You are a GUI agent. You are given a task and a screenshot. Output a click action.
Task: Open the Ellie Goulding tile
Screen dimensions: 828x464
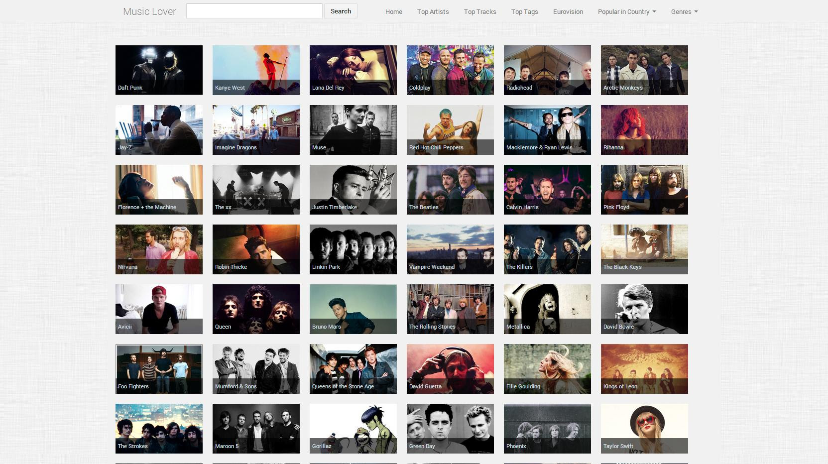[x=547, y=369]
